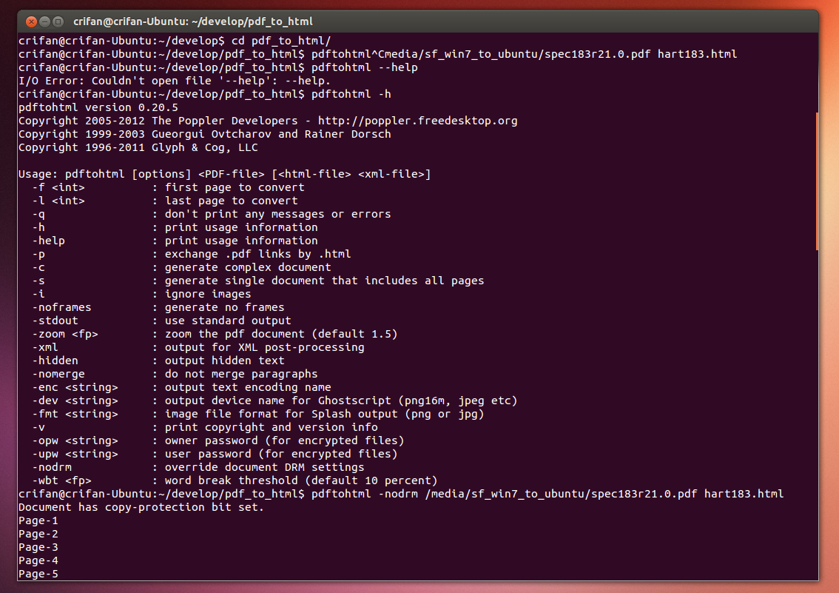This screenshot has height=593, width=839.
Task: Click 'Document has copy-protection bit set.' message
Action: [141, 507]
